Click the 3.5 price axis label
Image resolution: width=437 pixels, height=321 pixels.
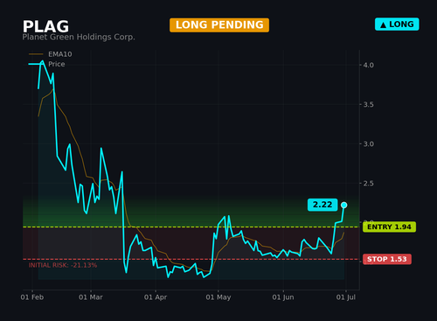(x=369, y=104)
